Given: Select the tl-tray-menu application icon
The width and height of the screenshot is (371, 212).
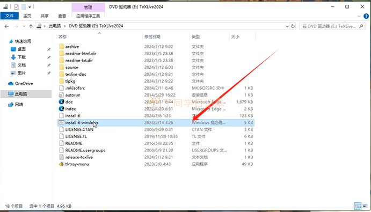Looking at the screenshot, I should (62, 164).
